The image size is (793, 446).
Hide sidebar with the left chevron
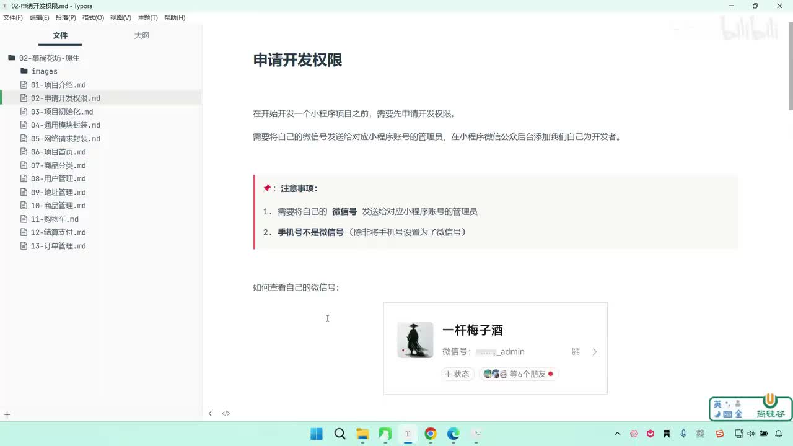point(210,413)
